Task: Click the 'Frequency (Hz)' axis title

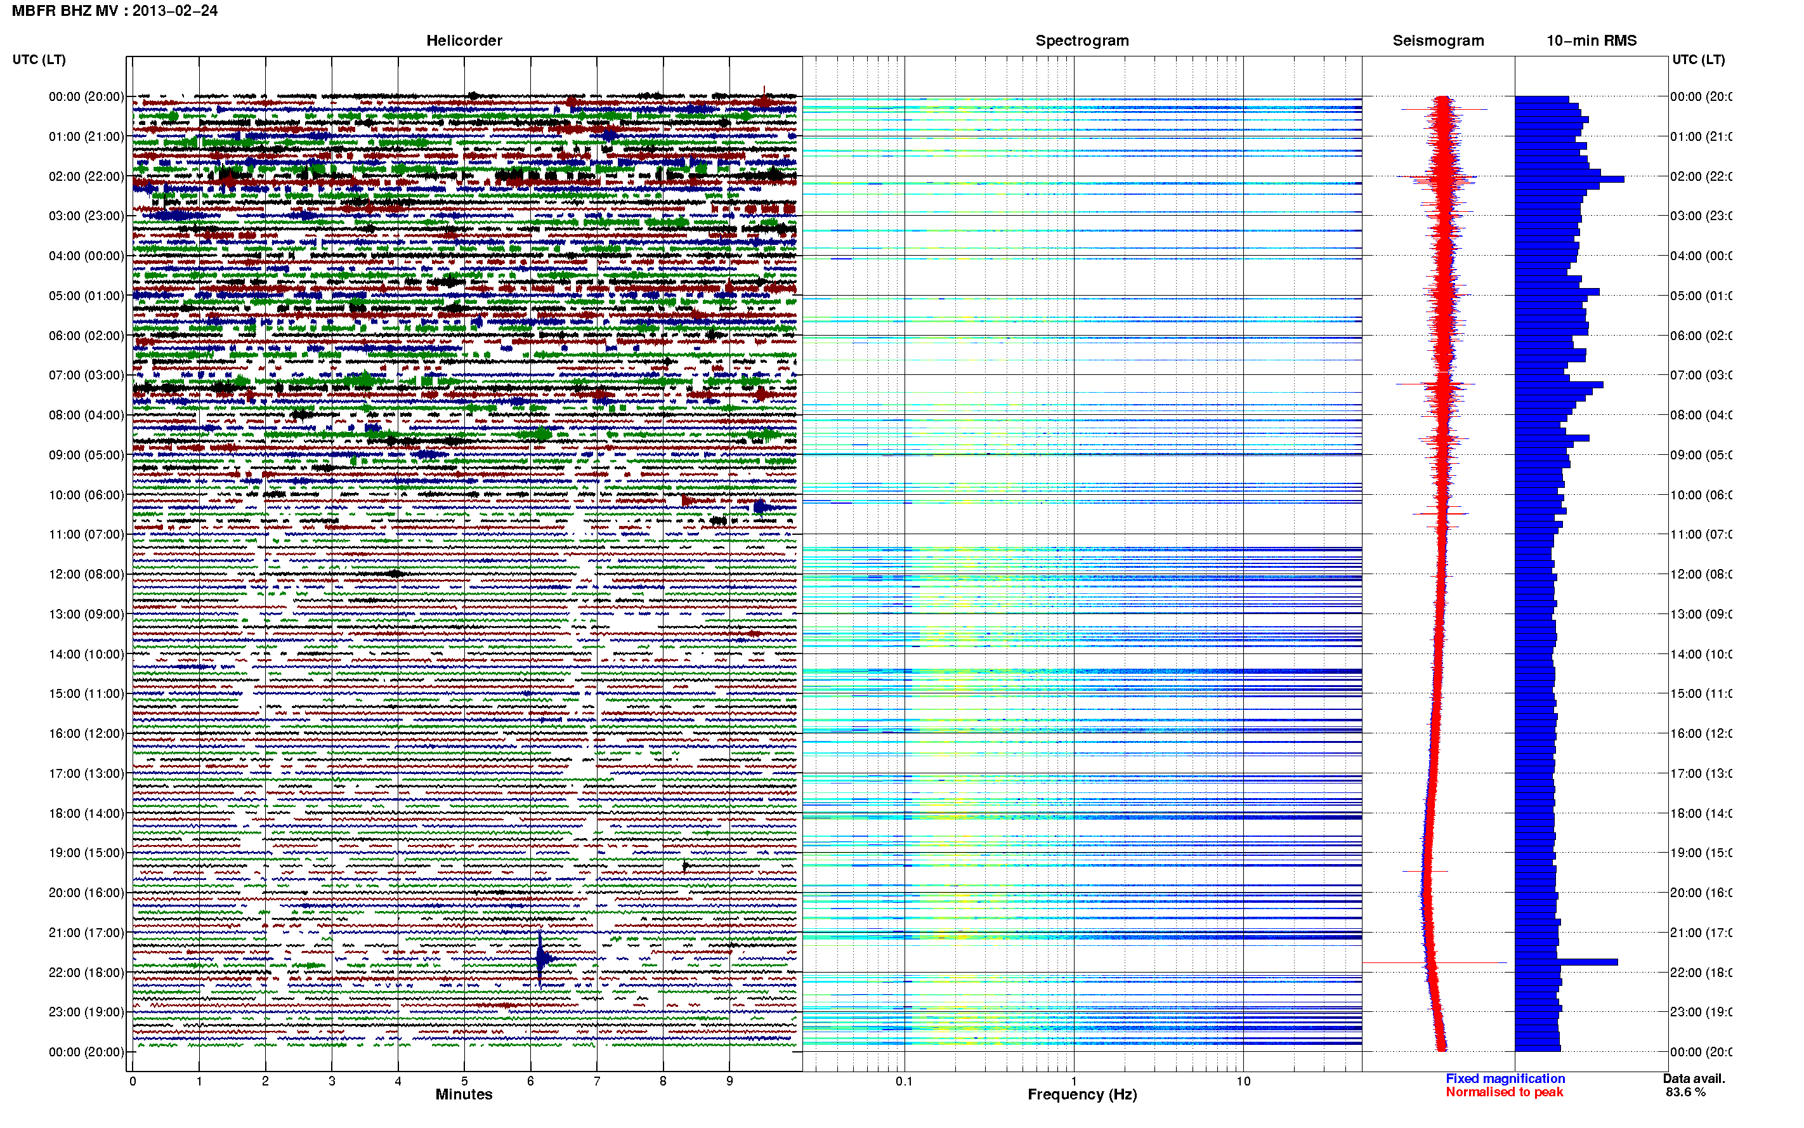Action: [1082, 1094]
